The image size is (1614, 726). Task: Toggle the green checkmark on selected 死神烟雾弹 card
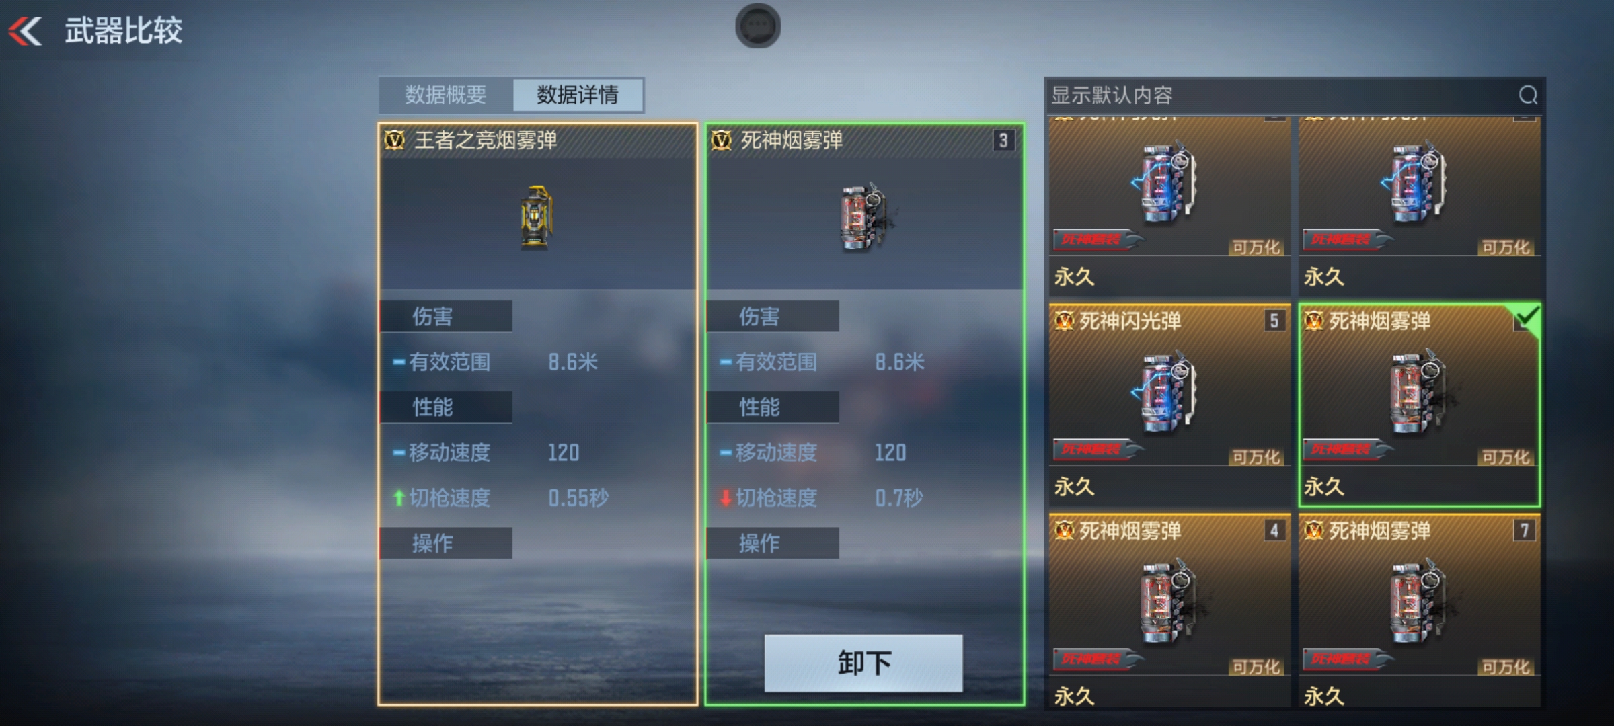tap(1527, 316)
